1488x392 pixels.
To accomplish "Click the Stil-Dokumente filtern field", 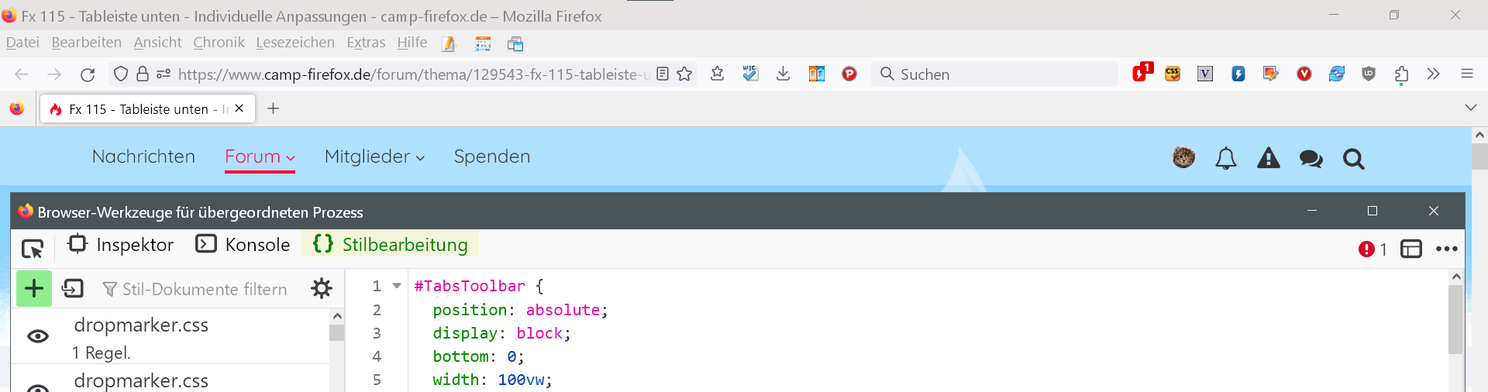I will [x=195, y=289].
